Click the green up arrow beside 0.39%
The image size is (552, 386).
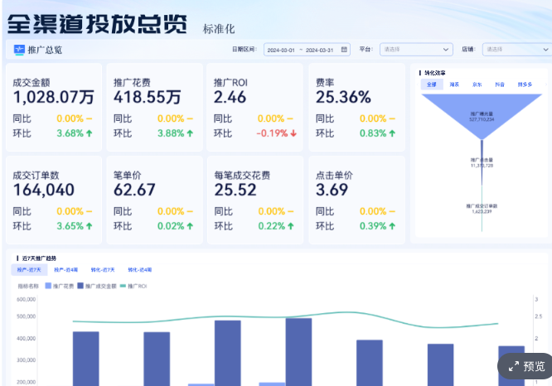pos(392,226)
